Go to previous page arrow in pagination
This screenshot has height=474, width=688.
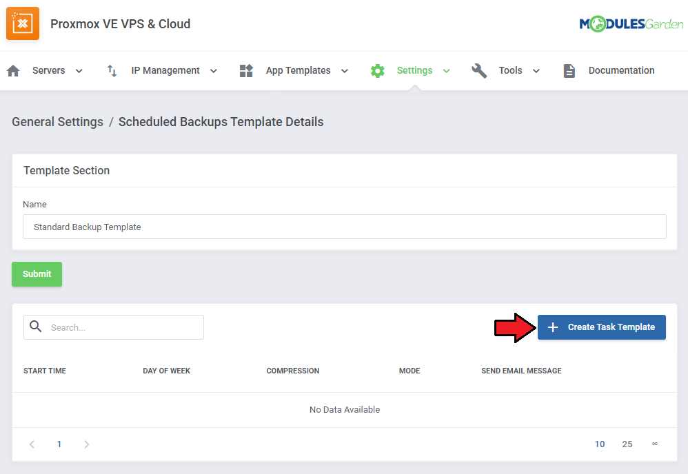32,444
